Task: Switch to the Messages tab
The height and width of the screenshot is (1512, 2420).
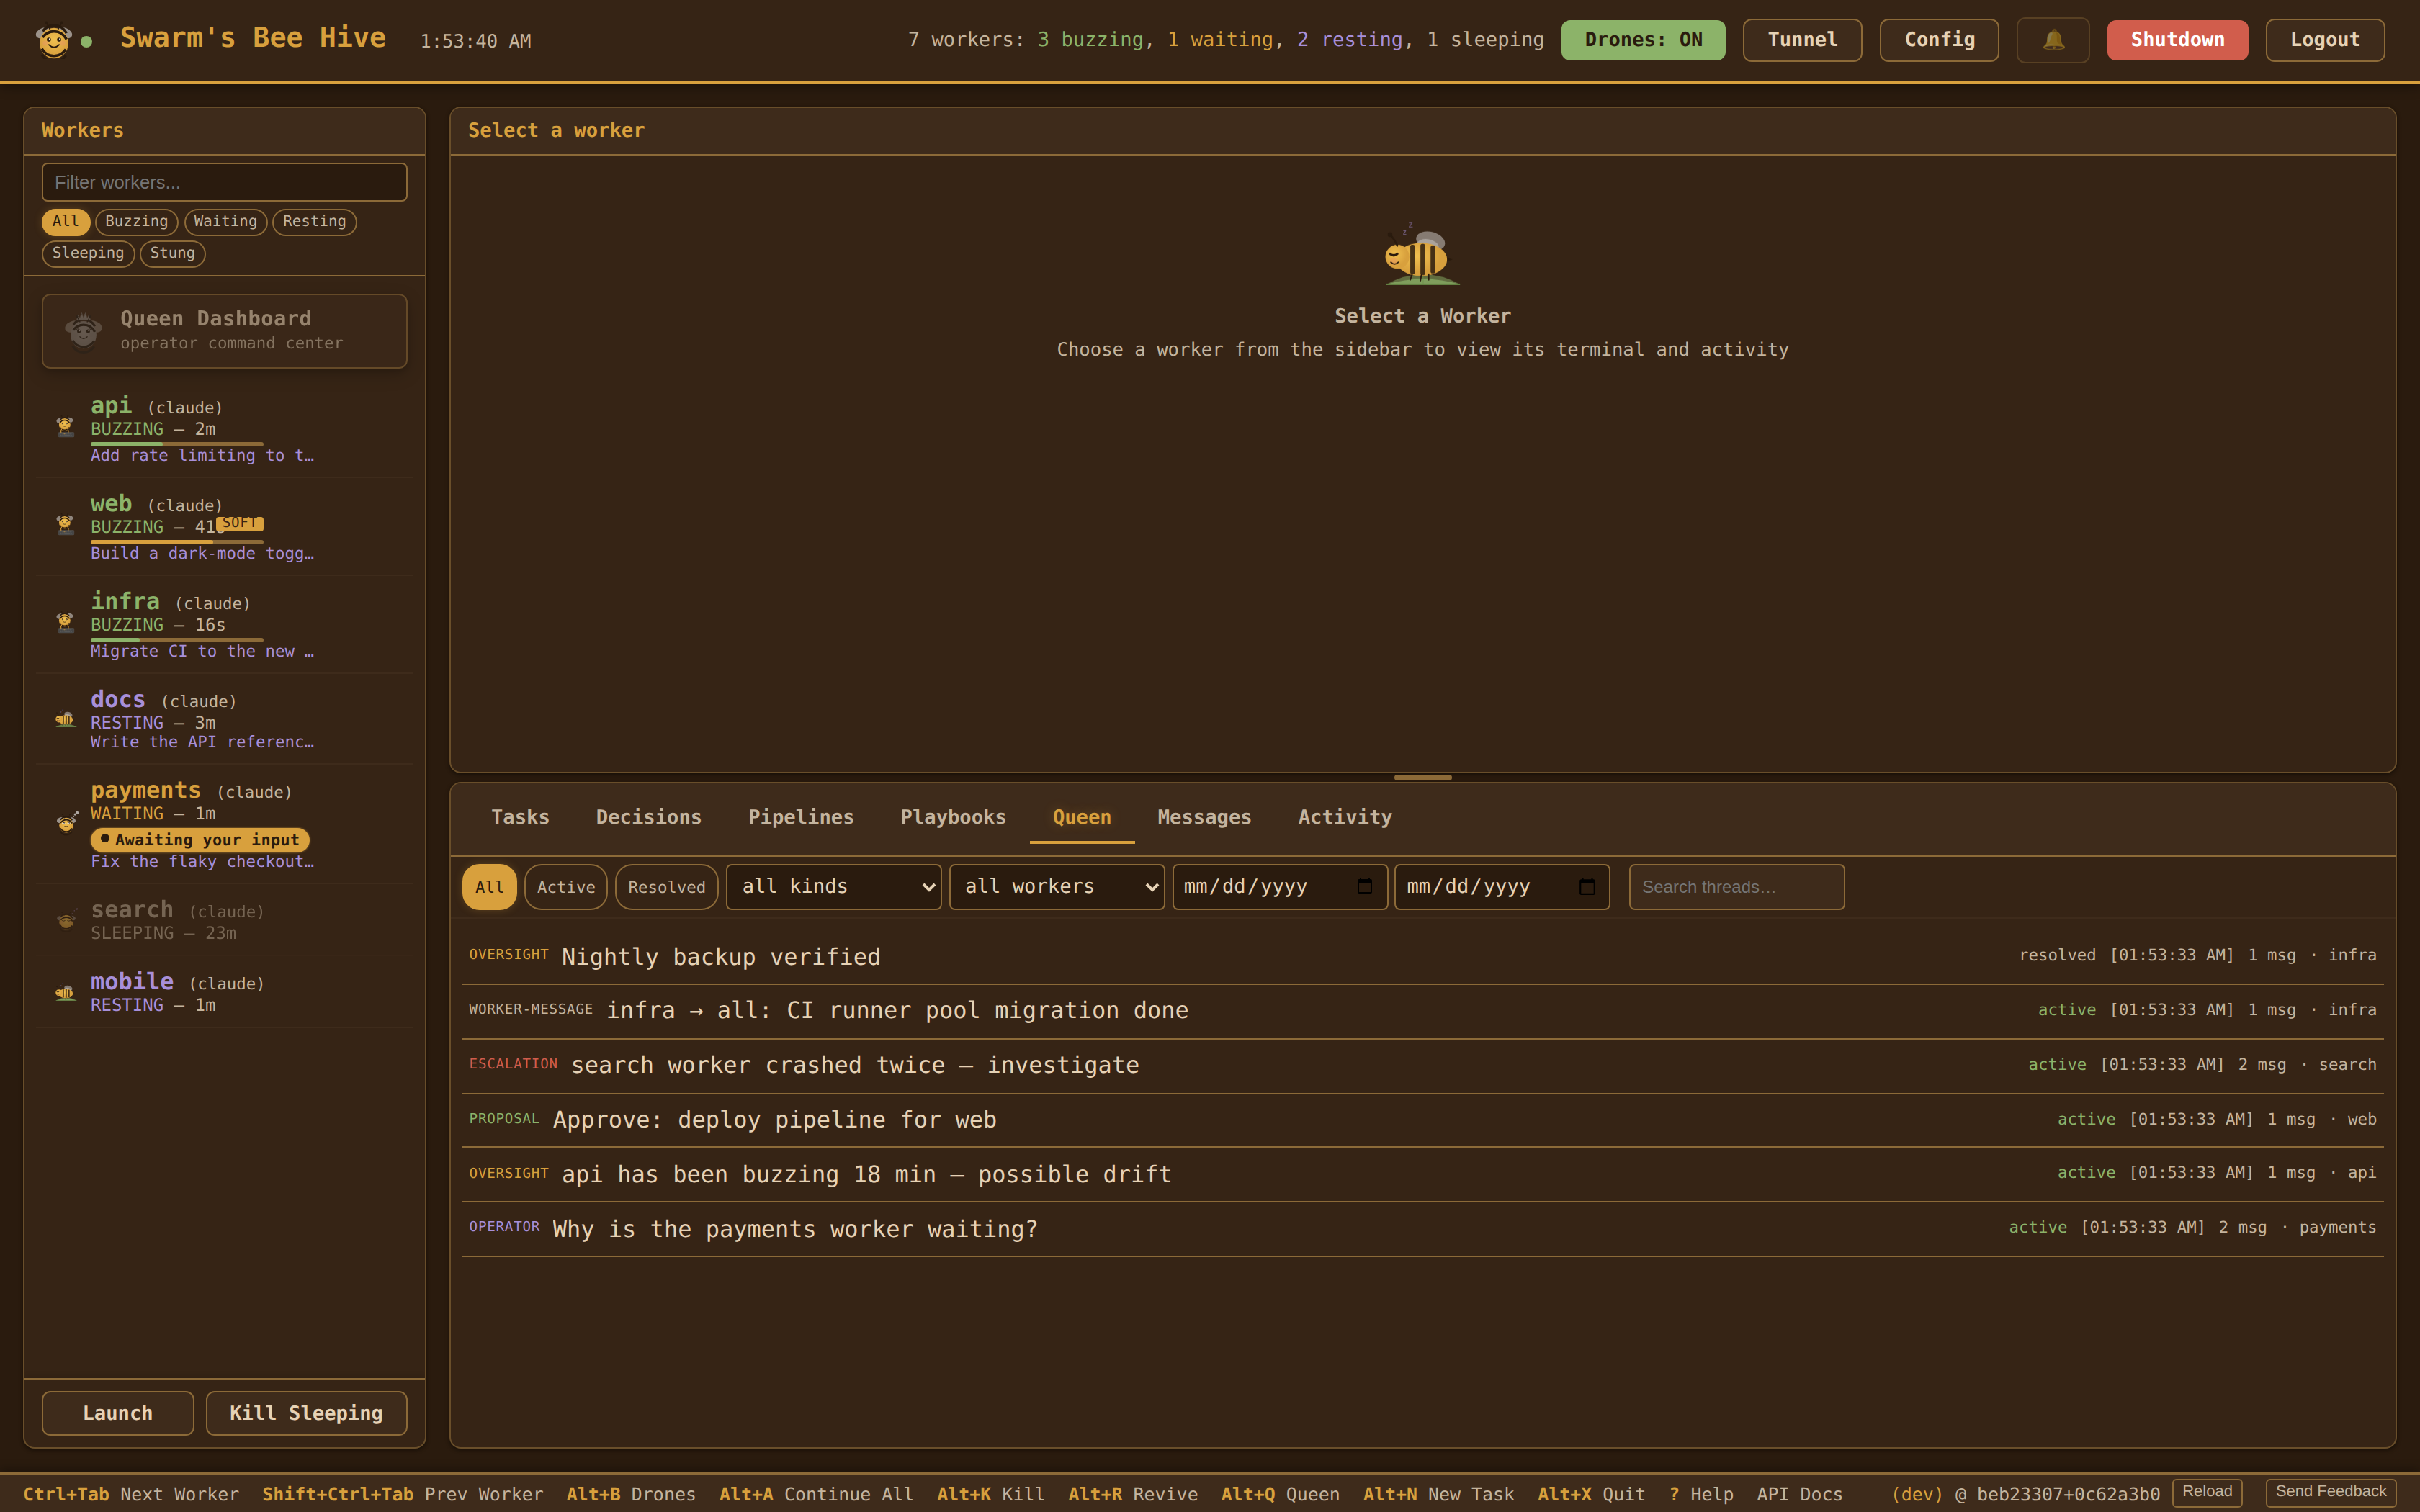Action: click(x=1204, y=817)
